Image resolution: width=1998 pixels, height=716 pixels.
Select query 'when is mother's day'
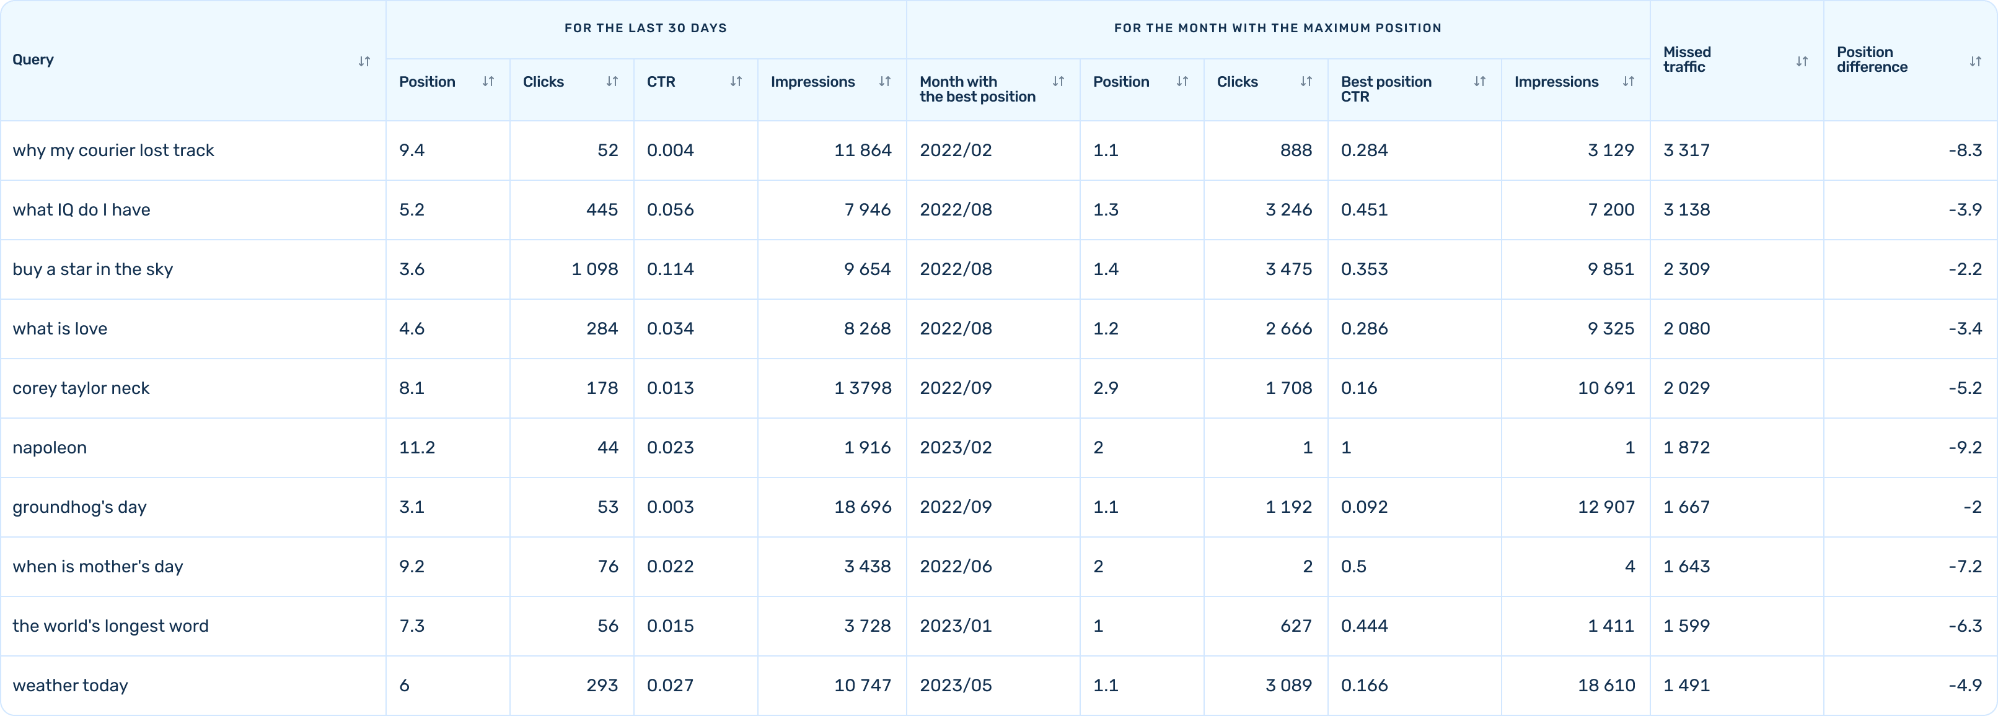[98, 567]
